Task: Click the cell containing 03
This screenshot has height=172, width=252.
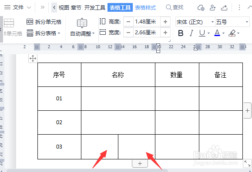Action: point(59,147)
